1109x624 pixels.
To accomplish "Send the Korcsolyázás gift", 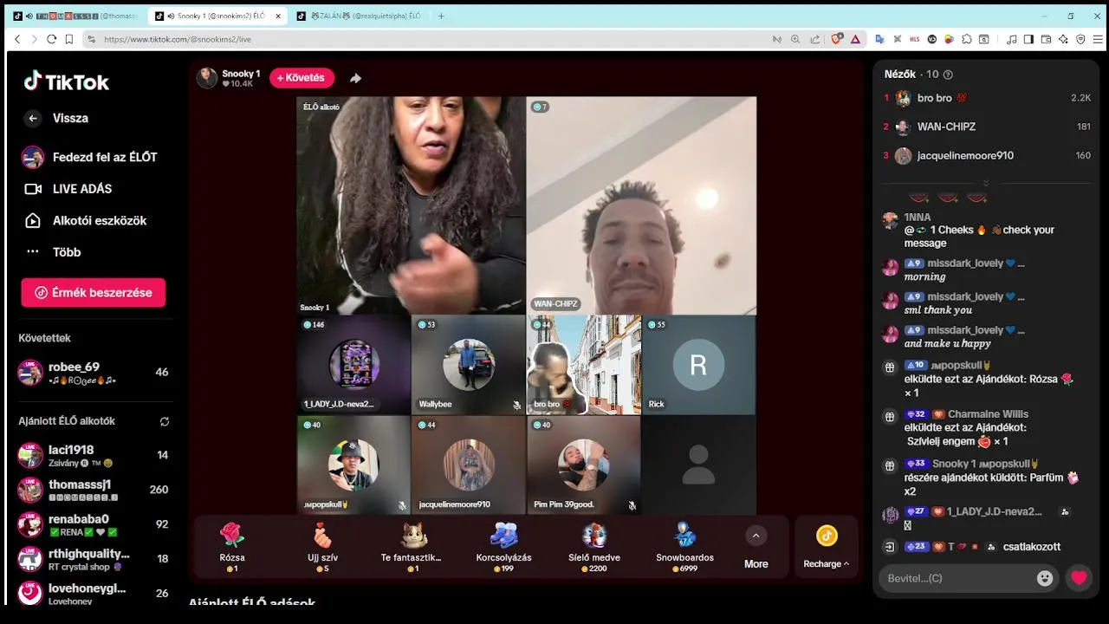I will [503, 546].
